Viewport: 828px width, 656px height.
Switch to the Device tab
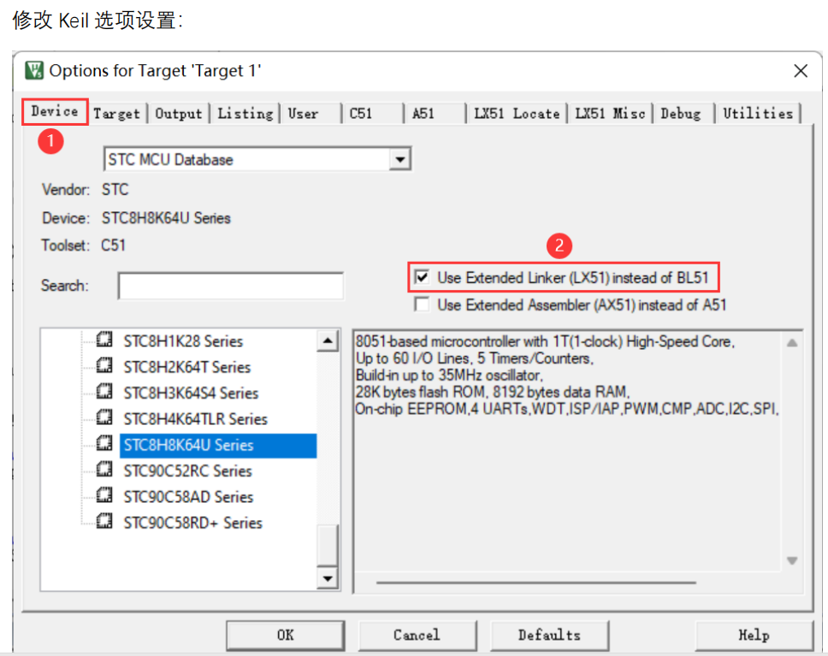point(55,111)
